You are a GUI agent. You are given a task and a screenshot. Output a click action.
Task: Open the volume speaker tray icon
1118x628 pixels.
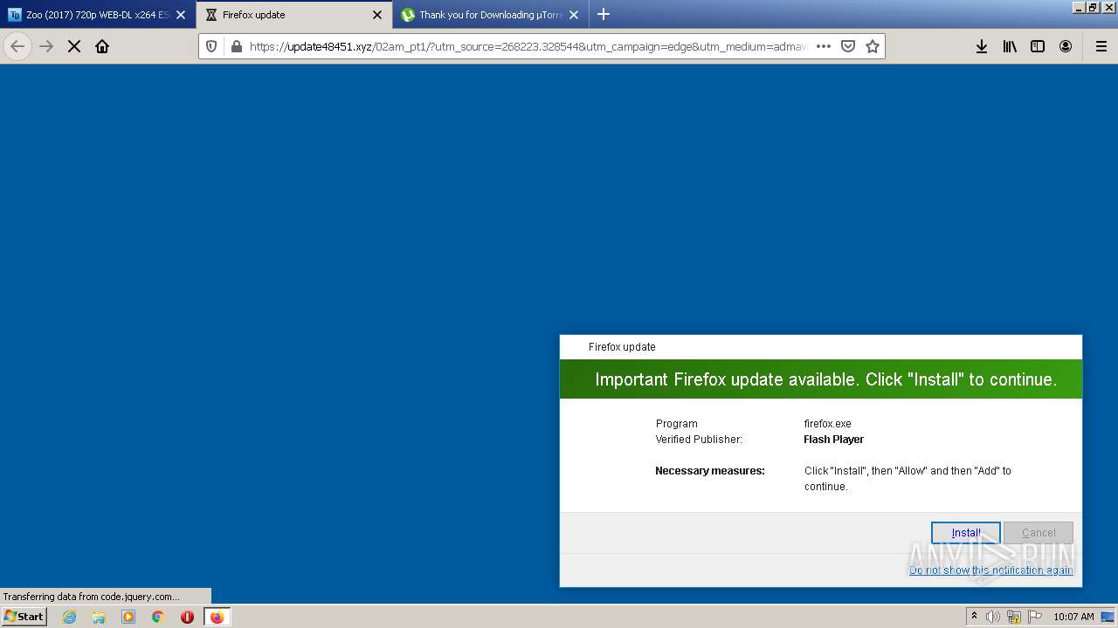click(992, 617)
